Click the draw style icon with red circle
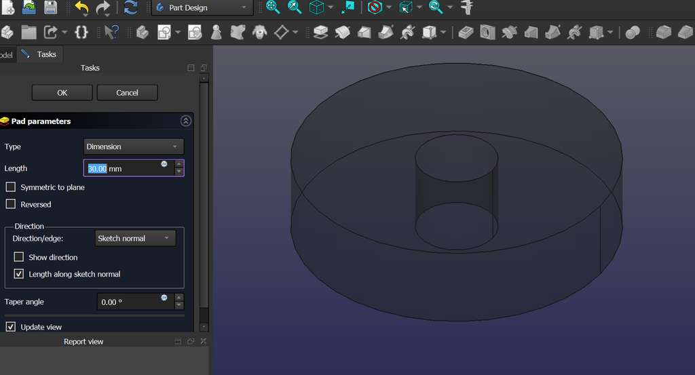The height and width of the screenshot is (375, 695). click(375, 7)
